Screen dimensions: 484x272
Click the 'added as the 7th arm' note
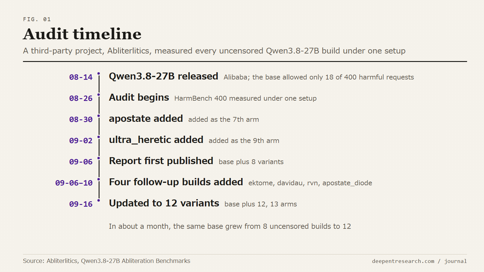coord(224,120)
